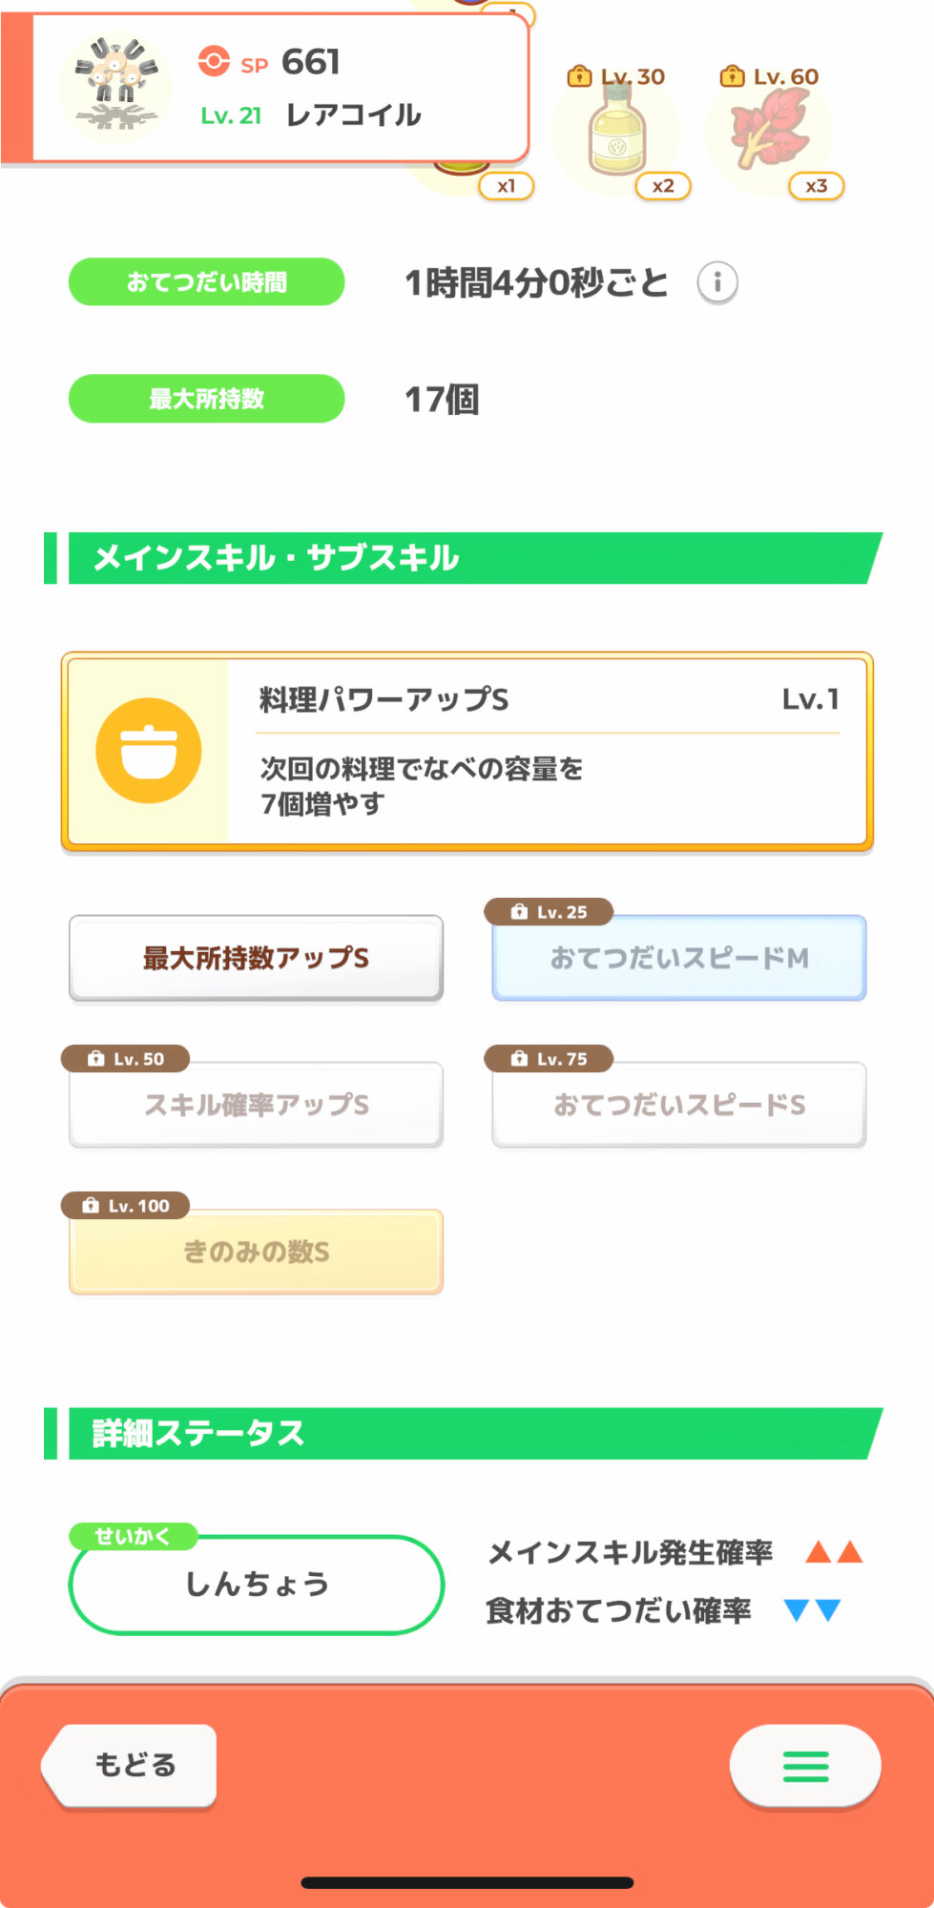Open the hamburger menu button
This screenshot has width=934, height=1908.
point(805,1766)
